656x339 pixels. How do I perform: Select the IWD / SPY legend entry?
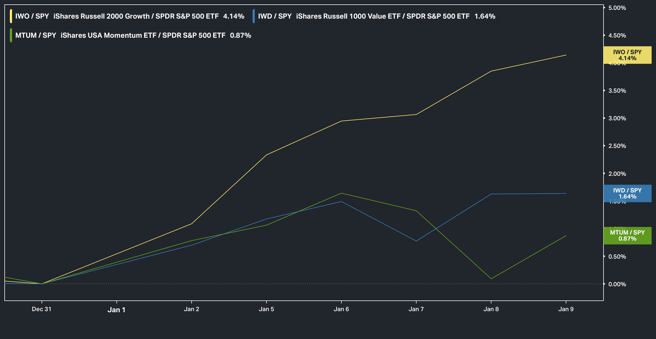[x=275, y=16]
